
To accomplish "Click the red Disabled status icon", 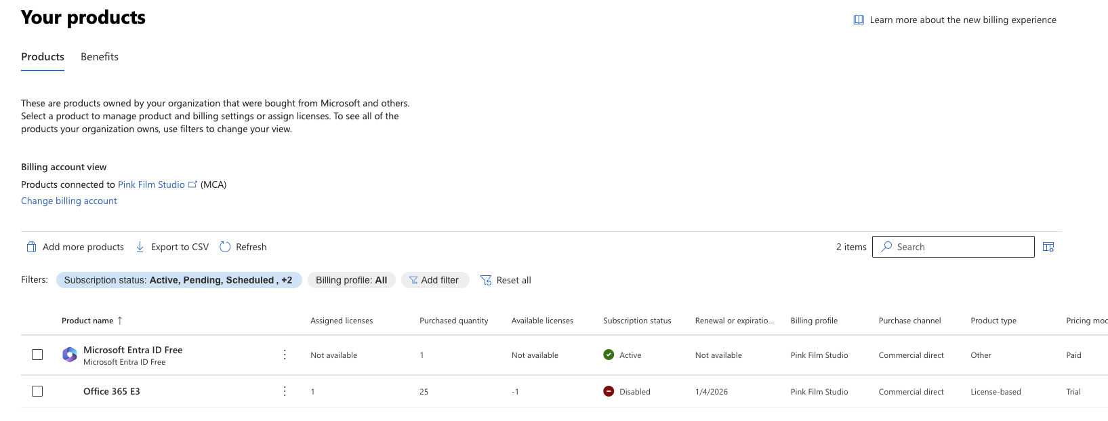I will (x=609, y=391).
